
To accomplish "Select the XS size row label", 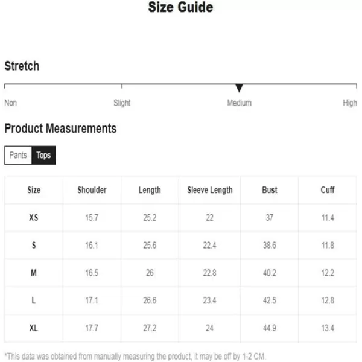I will click(x=34, y=217).
